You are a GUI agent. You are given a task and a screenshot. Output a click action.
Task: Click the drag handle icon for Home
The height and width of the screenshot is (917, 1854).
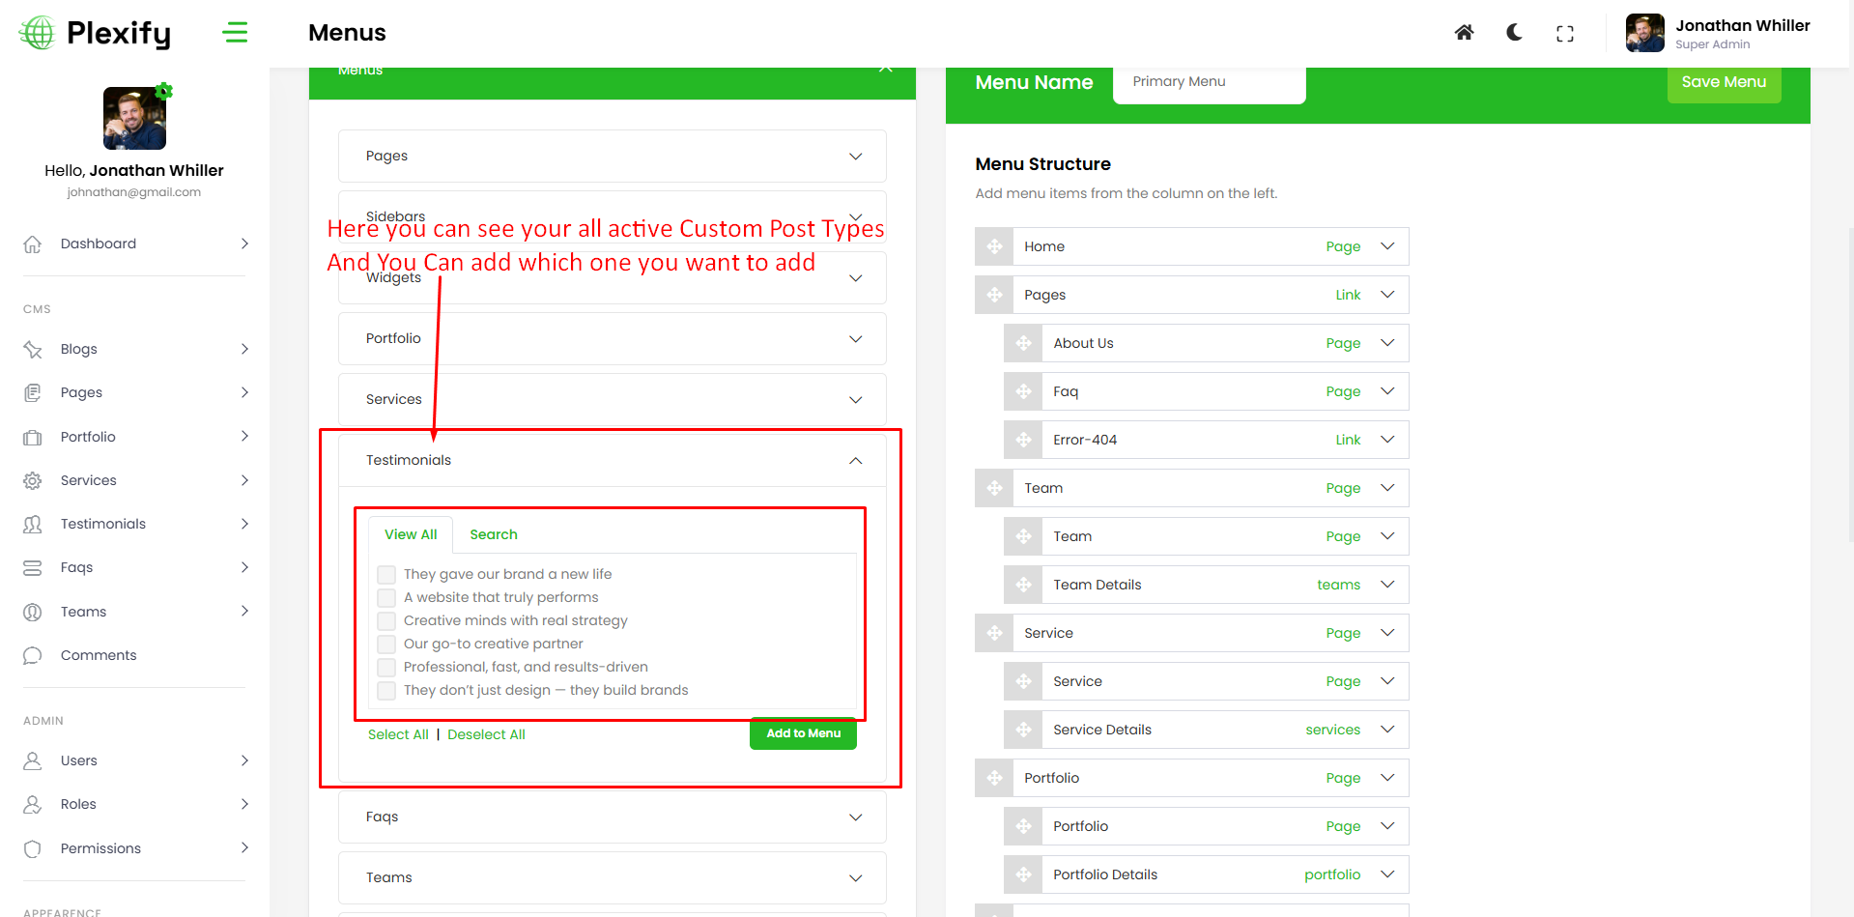pos(994,246)
